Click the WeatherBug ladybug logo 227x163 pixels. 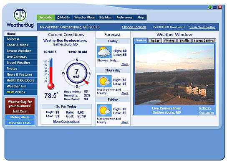tap(20, 18)
